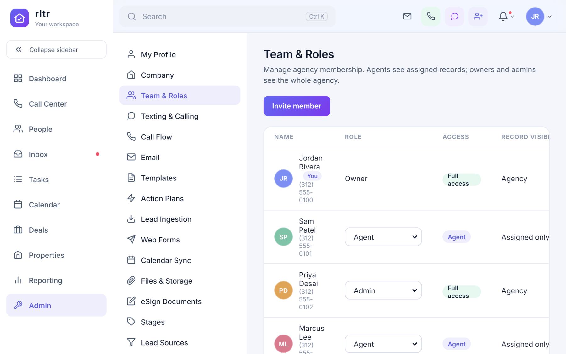
Task: Open My Profile settings
Action: (x=180, y=54)
